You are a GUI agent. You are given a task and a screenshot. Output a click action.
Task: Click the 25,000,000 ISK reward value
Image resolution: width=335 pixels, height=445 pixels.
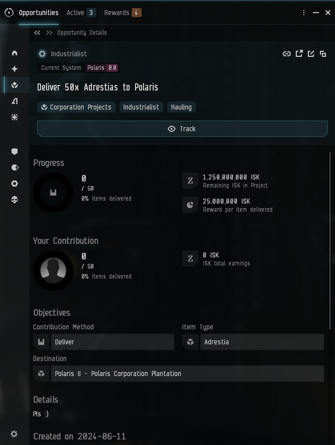tap(226, 202)
